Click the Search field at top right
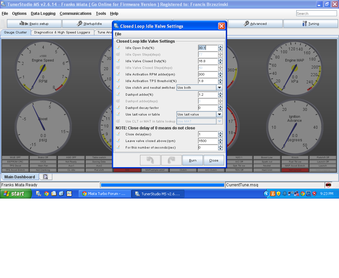Viewport: 339px width, 278px height. pyautogui.click(x=316, y=14)
